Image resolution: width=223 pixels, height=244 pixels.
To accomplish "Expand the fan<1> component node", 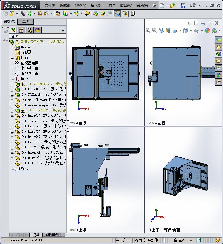I will pos(12,148).
